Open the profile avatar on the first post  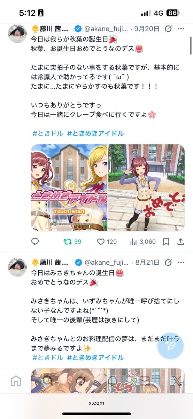point(17,34)
